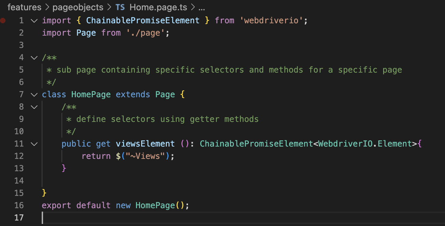Click the TS file type icon in breadcrumb
This screenshot has height=226, width=445.
click(x=120, y=7)
